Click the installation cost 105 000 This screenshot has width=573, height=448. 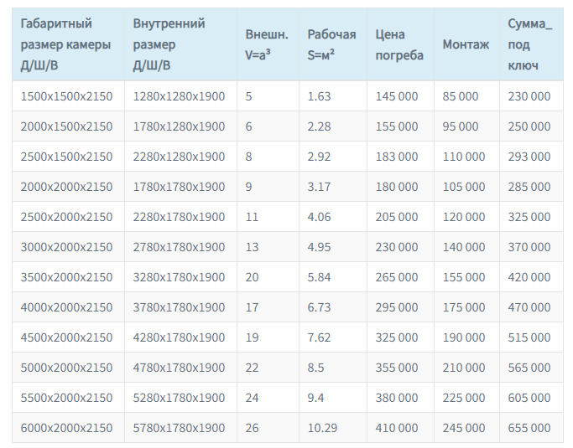tap(464, 187)
